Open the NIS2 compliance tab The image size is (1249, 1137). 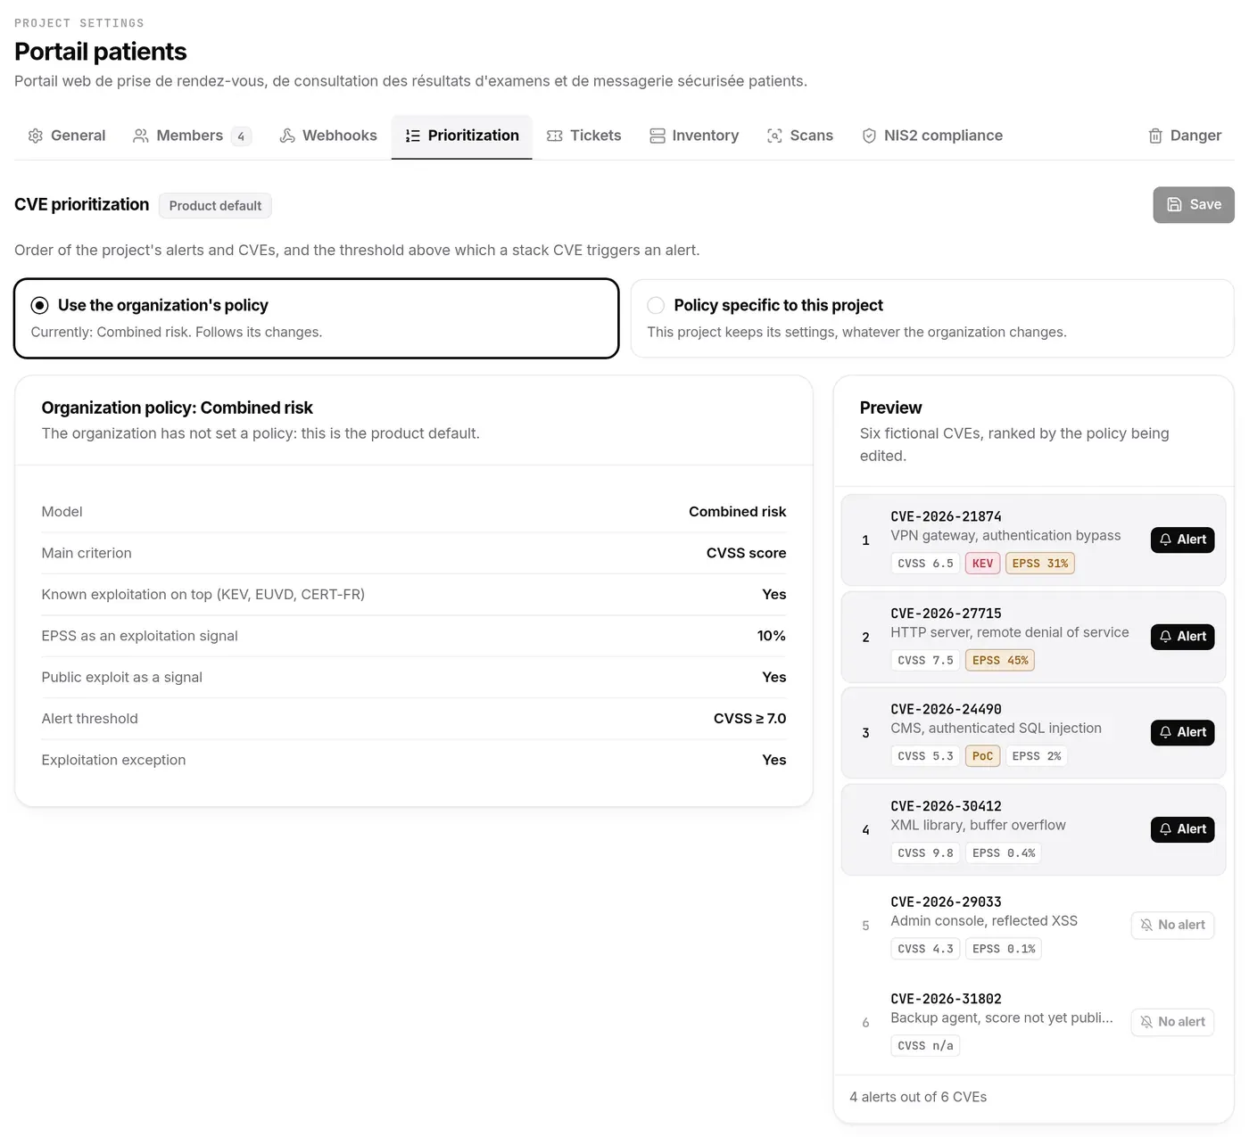tap(932, 136)
